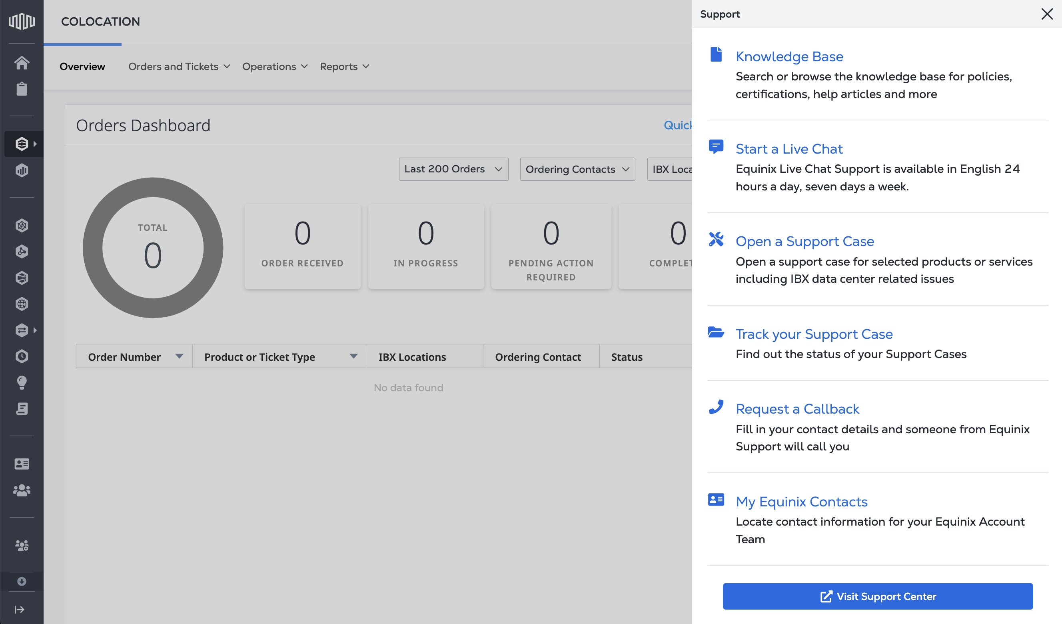Click the Knowledge Base document icon
Viewport: 1062px width, 624px height.
point(716,54)
